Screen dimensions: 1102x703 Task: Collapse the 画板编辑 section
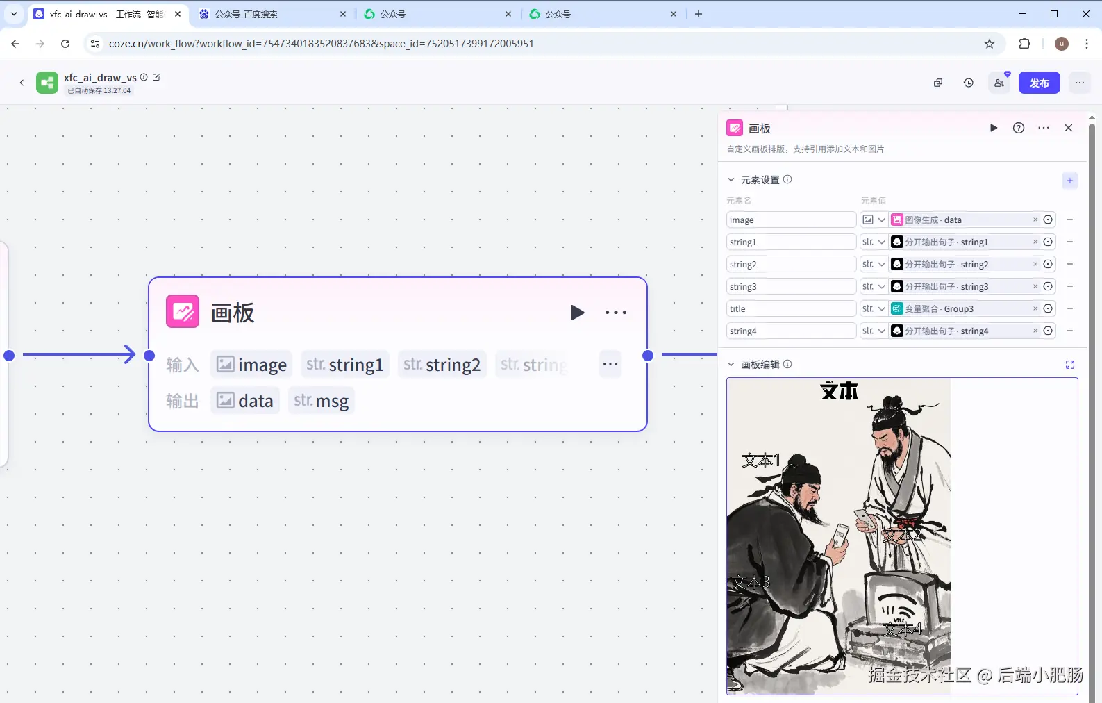(731, 365)
